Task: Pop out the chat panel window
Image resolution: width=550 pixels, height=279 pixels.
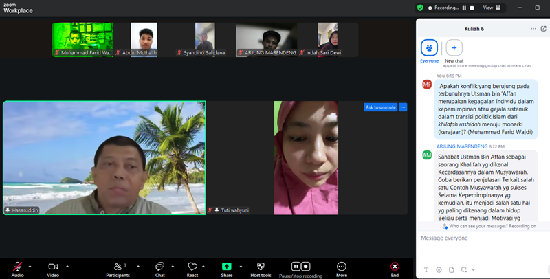Action: tap(544, 29)
